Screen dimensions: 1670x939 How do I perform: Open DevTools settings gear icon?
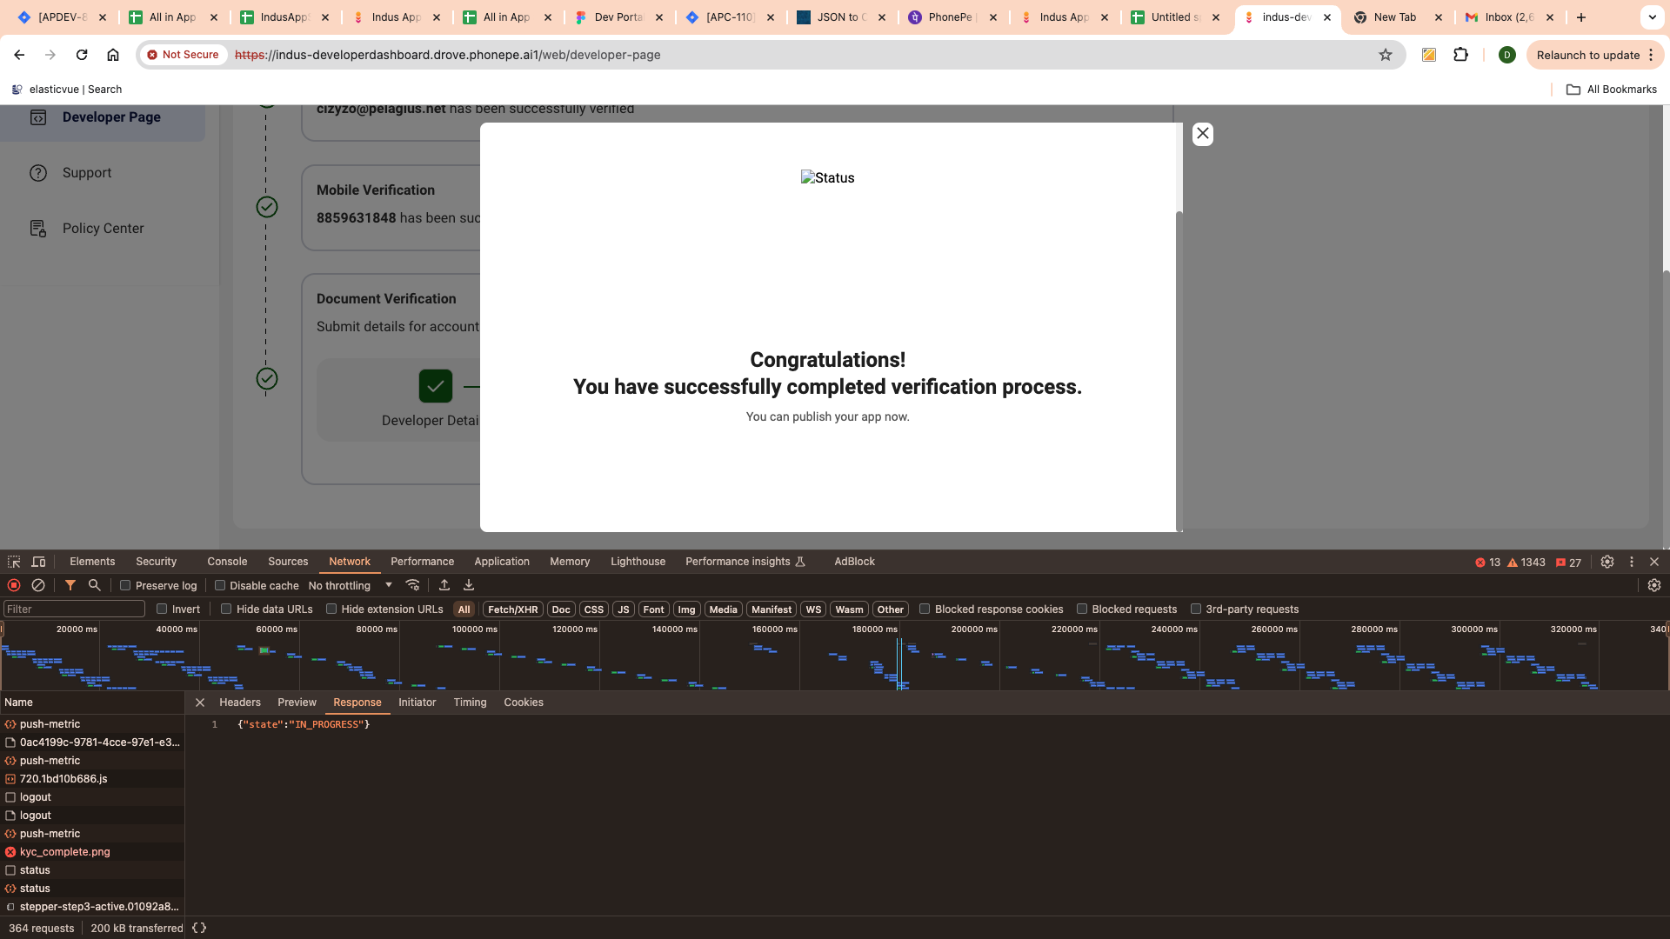pos(1607,562)
